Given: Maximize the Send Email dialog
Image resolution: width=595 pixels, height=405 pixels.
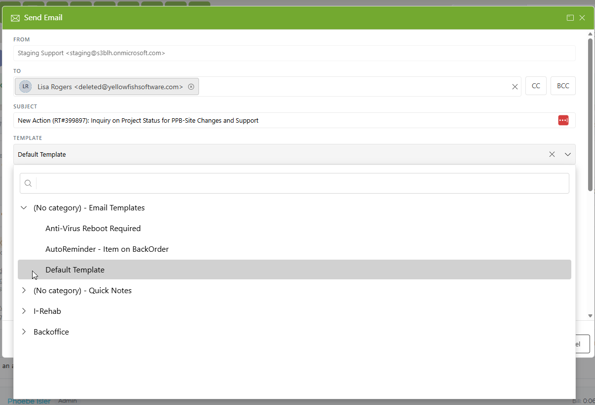Looking at the screenshot, I should click(x=570, y=18).
